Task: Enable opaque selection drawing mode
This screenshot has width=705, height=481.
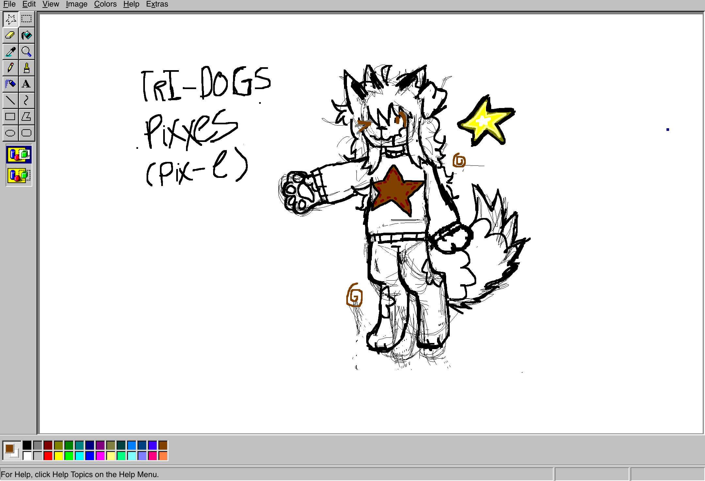Action: point(19,155)
